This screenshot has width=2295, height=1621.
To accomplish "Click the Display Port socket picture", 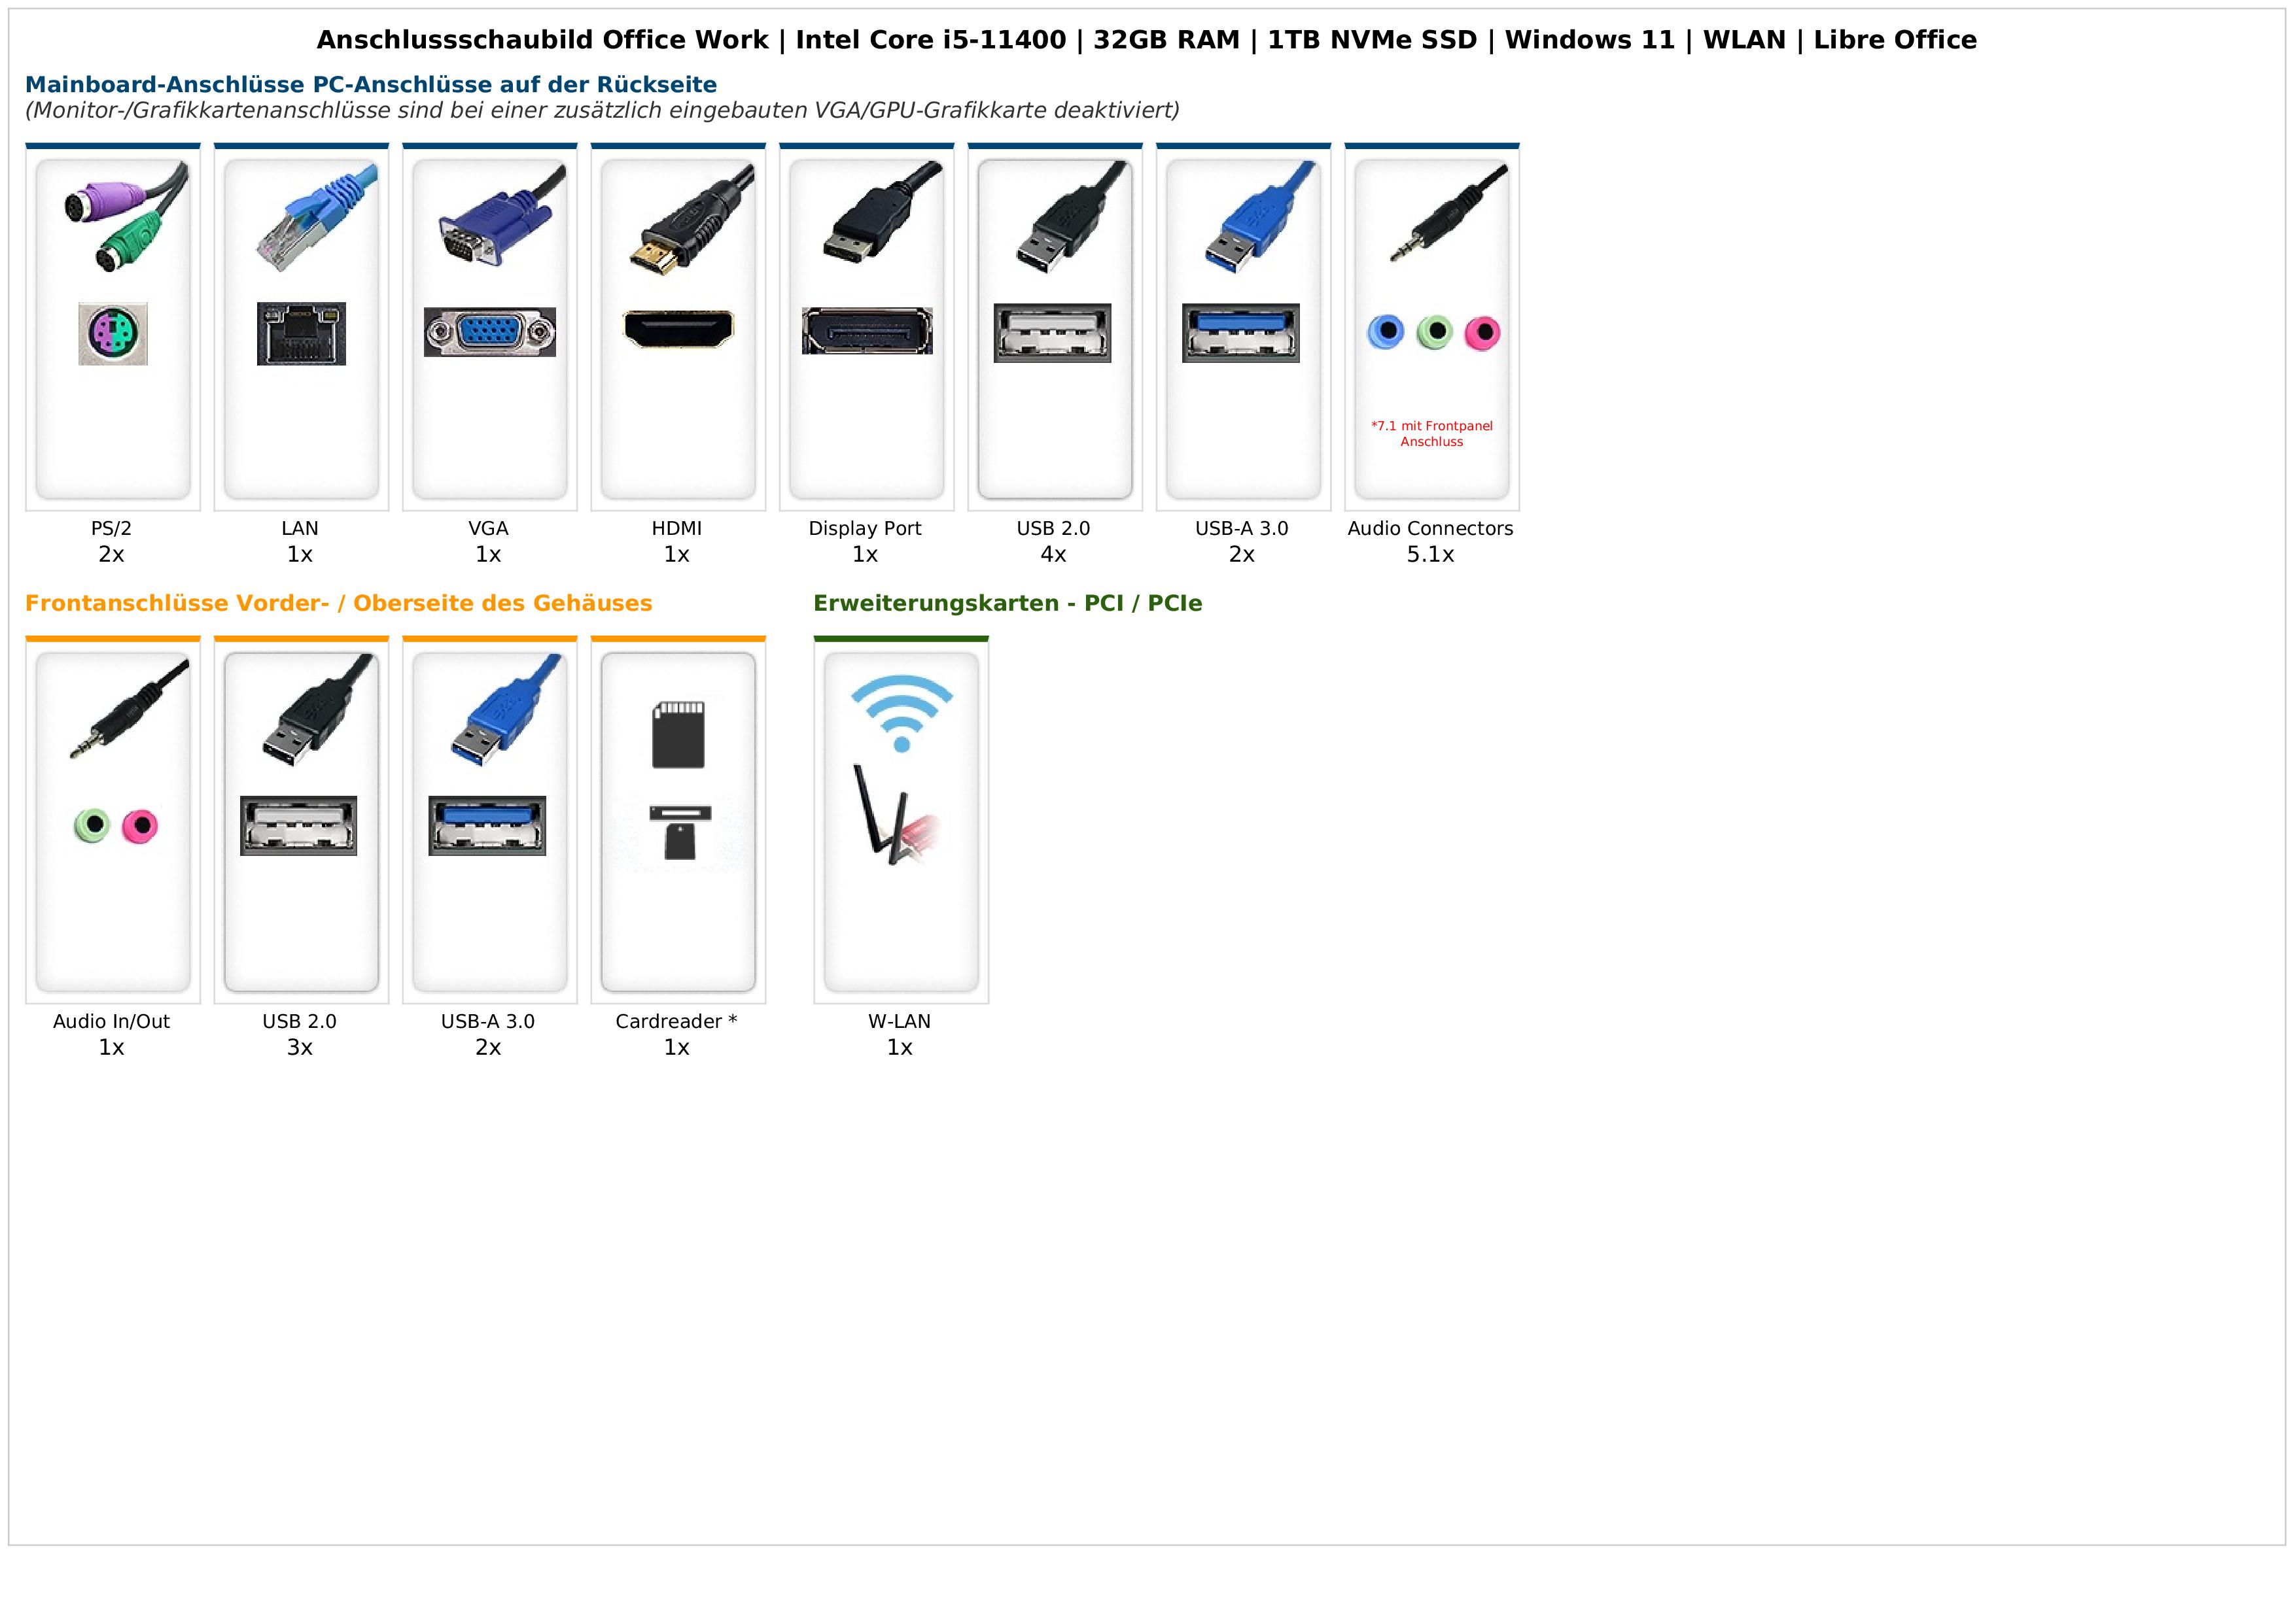I will [867, 331].
